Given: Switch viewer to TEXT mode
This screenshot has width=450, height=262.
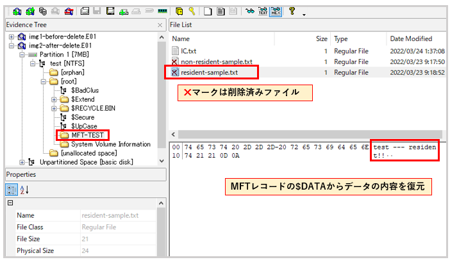Looking at the screenshot, I should [x=263, y=12].
